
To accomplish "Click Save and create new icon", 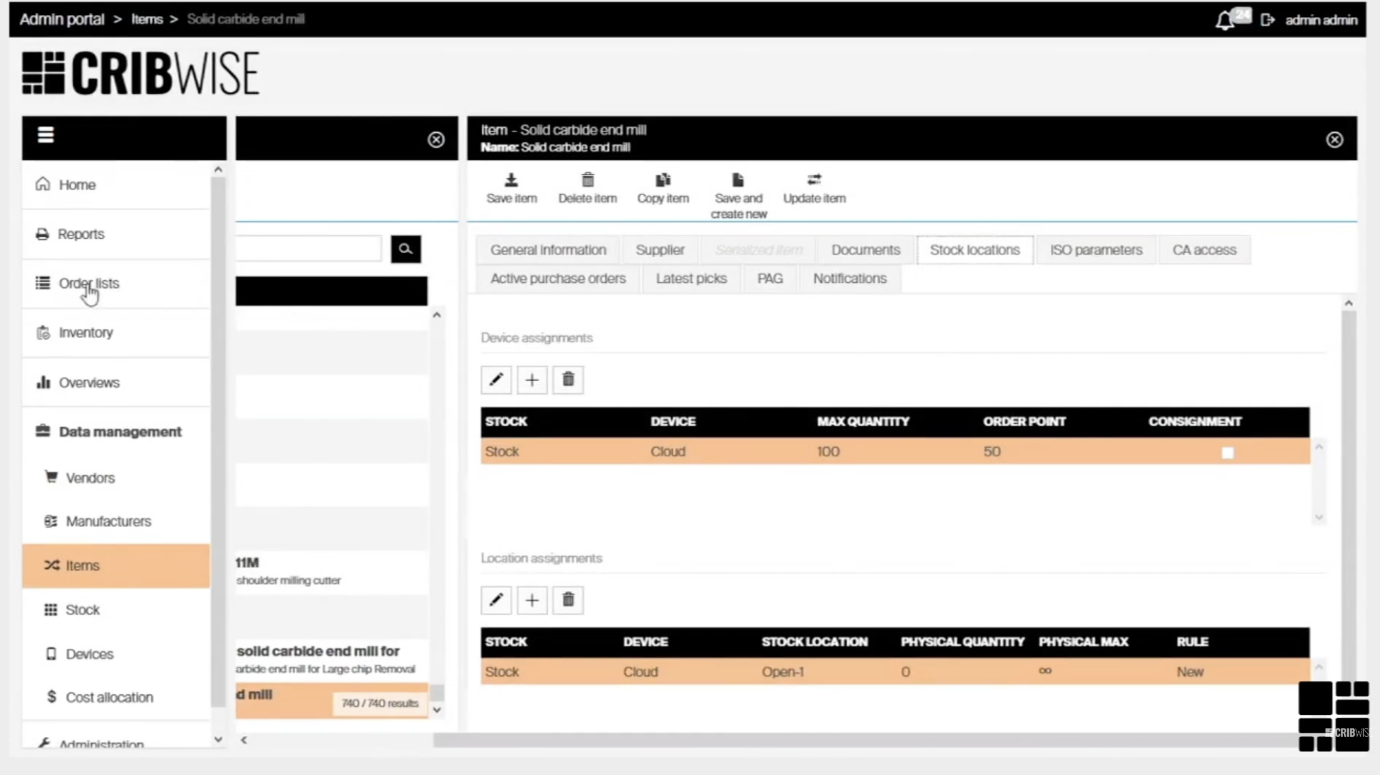I will (x=738, y=181).
